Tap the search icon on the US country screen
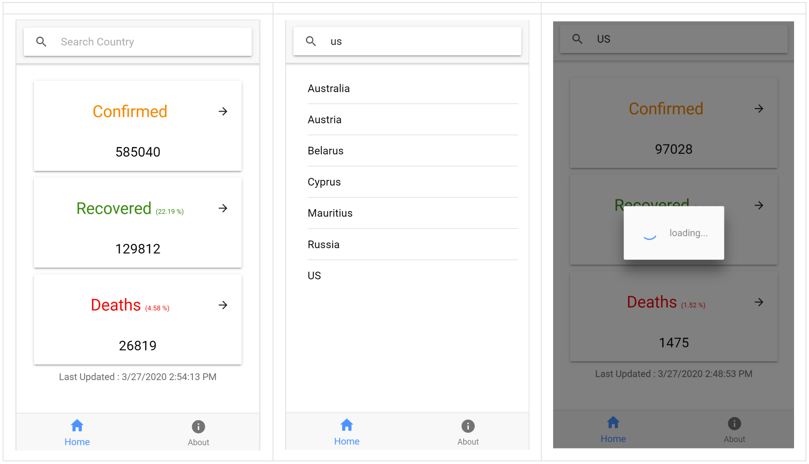This screenshot has width=809, height=464. 578,39
